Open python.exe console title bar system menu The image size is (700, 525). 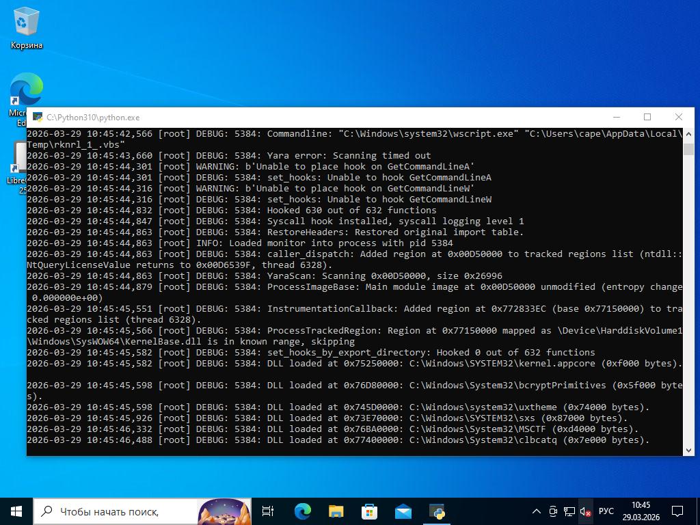coord(37,118)
